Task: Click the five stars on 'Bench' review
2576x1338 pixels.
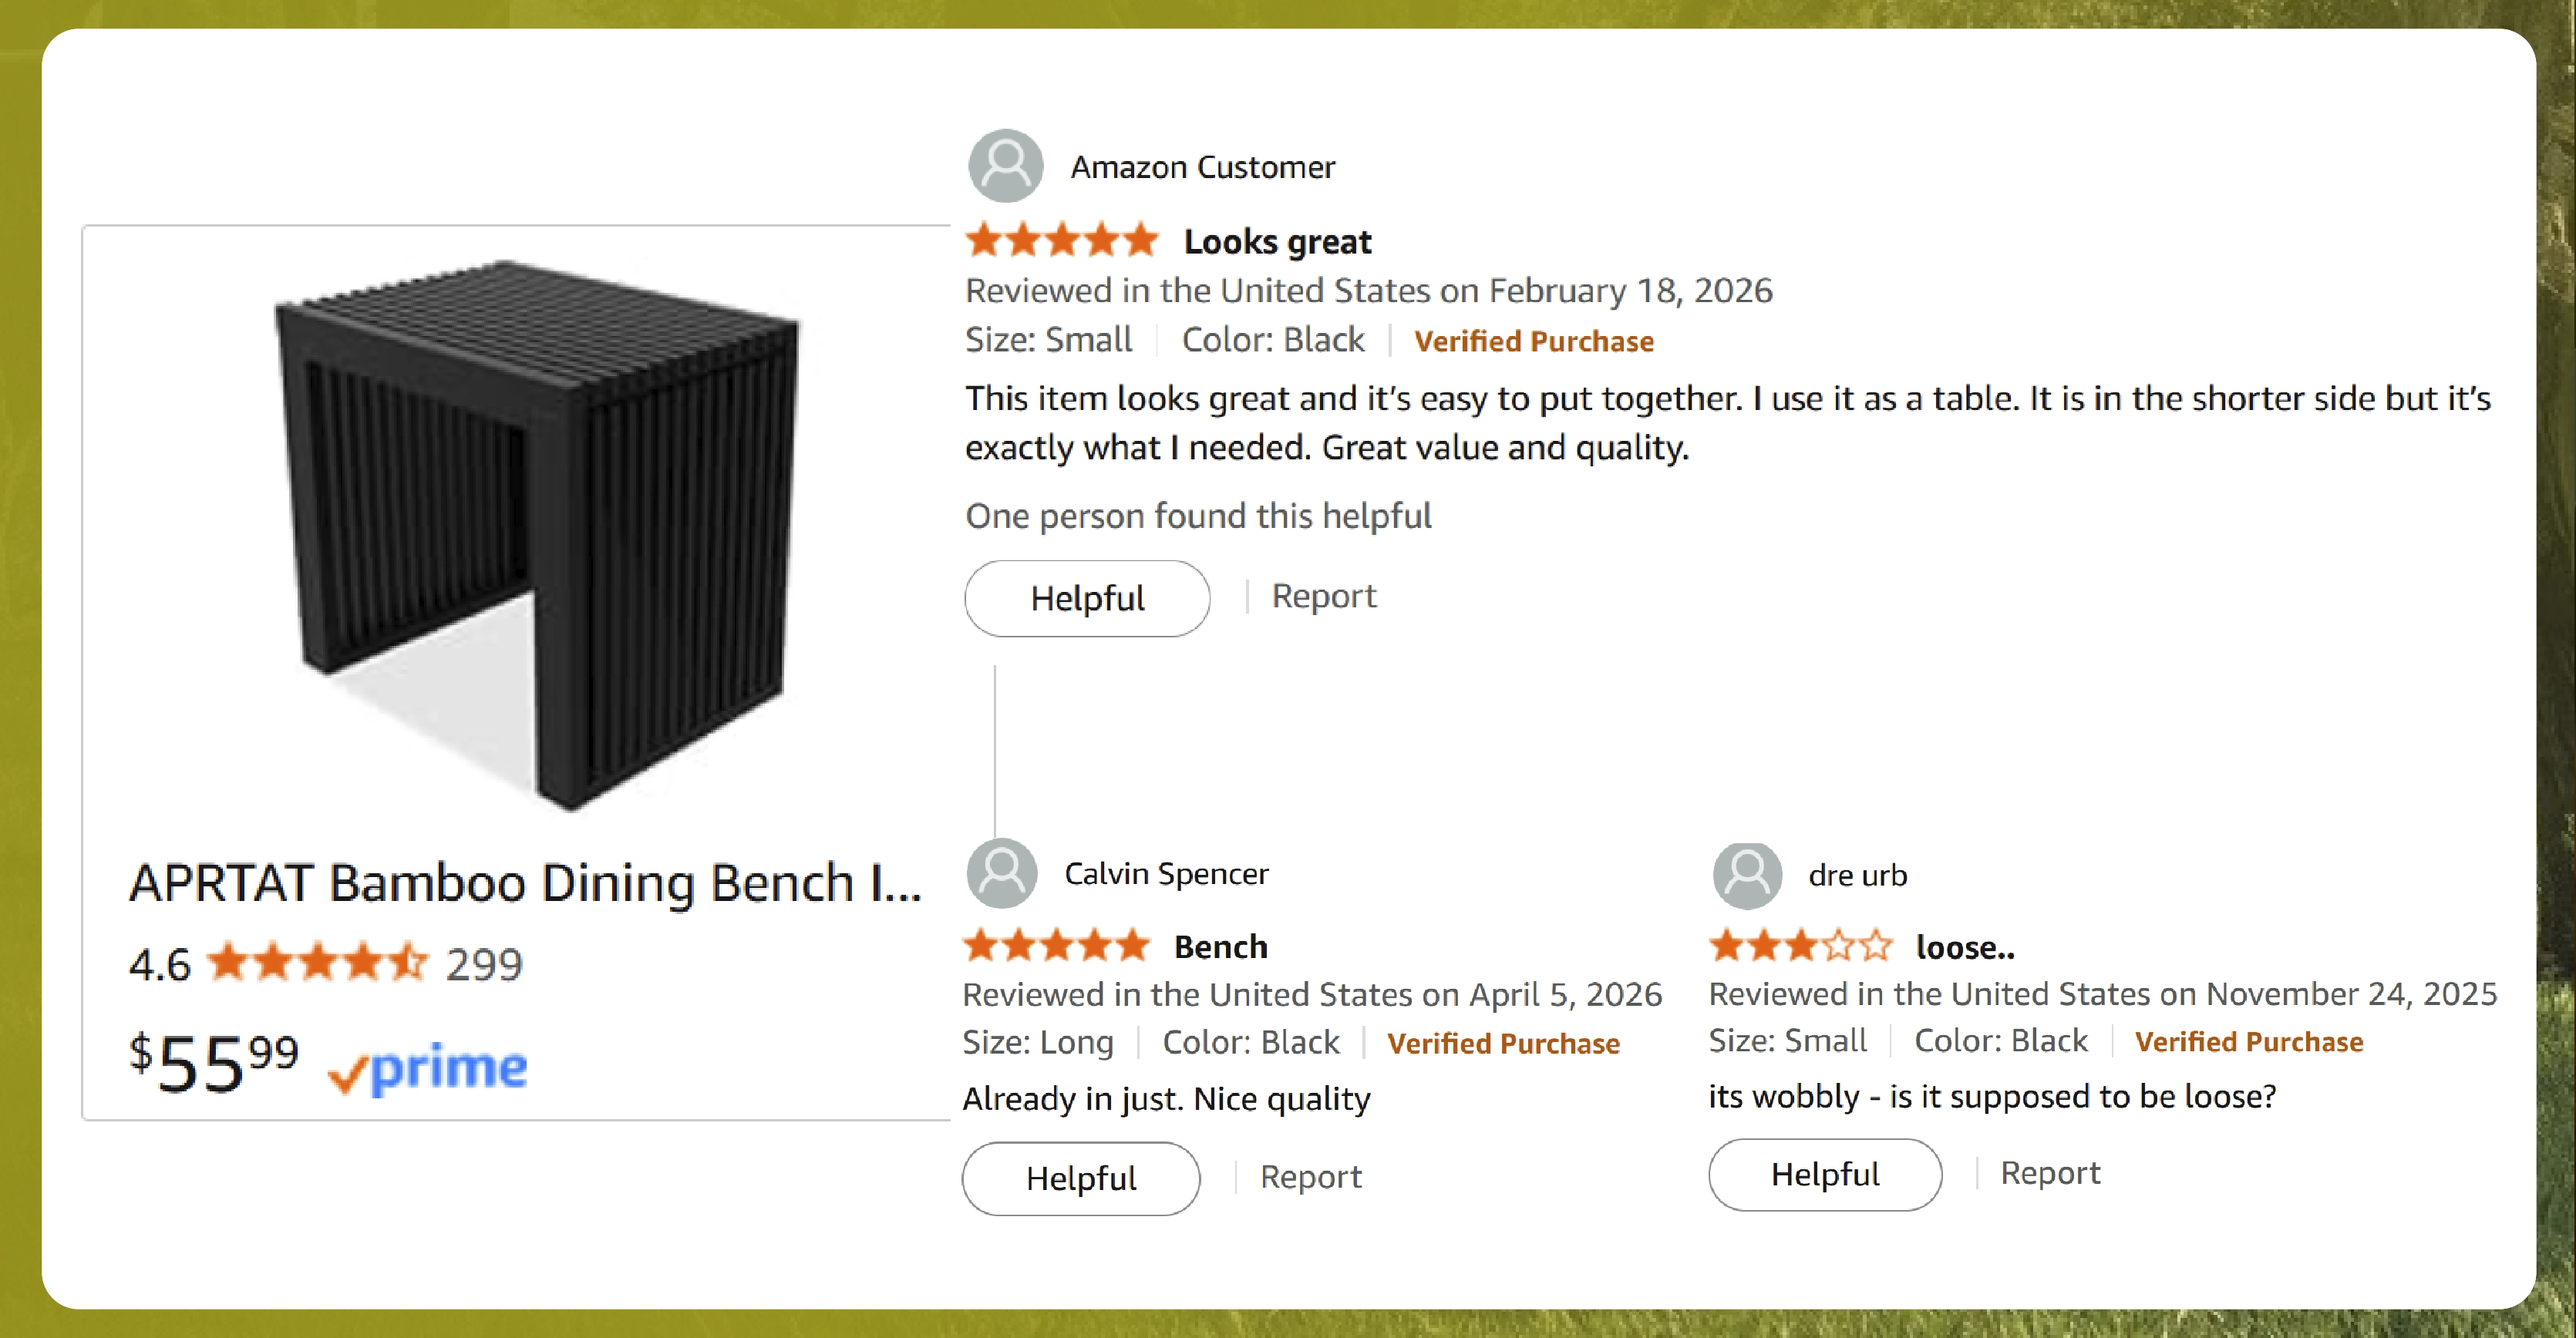Action: (1056, 945)
